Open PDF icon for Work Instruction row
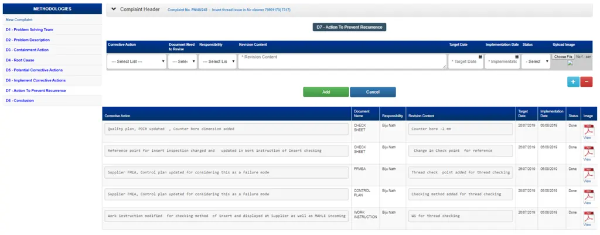Viewport: 600px width, 235px height. coord(588,217)
